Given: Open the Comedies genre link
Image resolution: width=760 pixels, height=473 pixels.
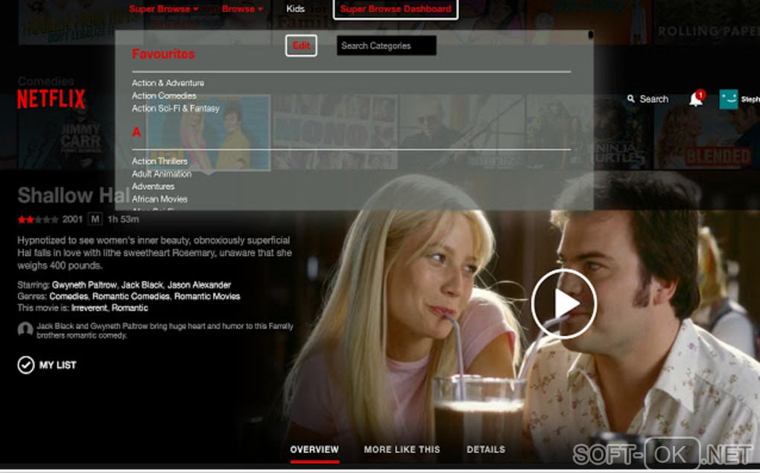Looking at the screenshot, I should 69,296.
